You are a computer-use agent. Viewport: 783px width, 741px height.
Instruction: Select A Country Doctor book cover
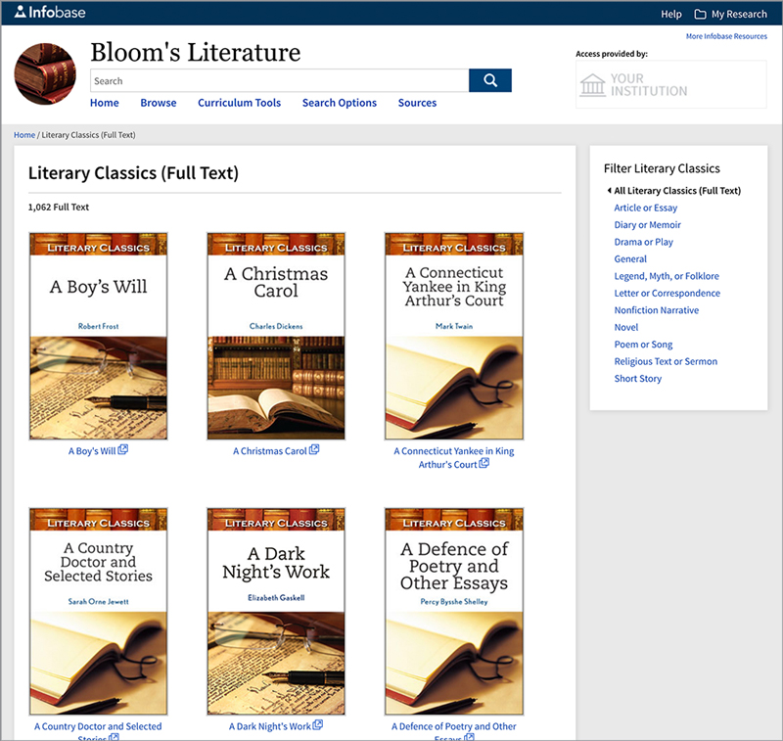(x=99, y=611)
